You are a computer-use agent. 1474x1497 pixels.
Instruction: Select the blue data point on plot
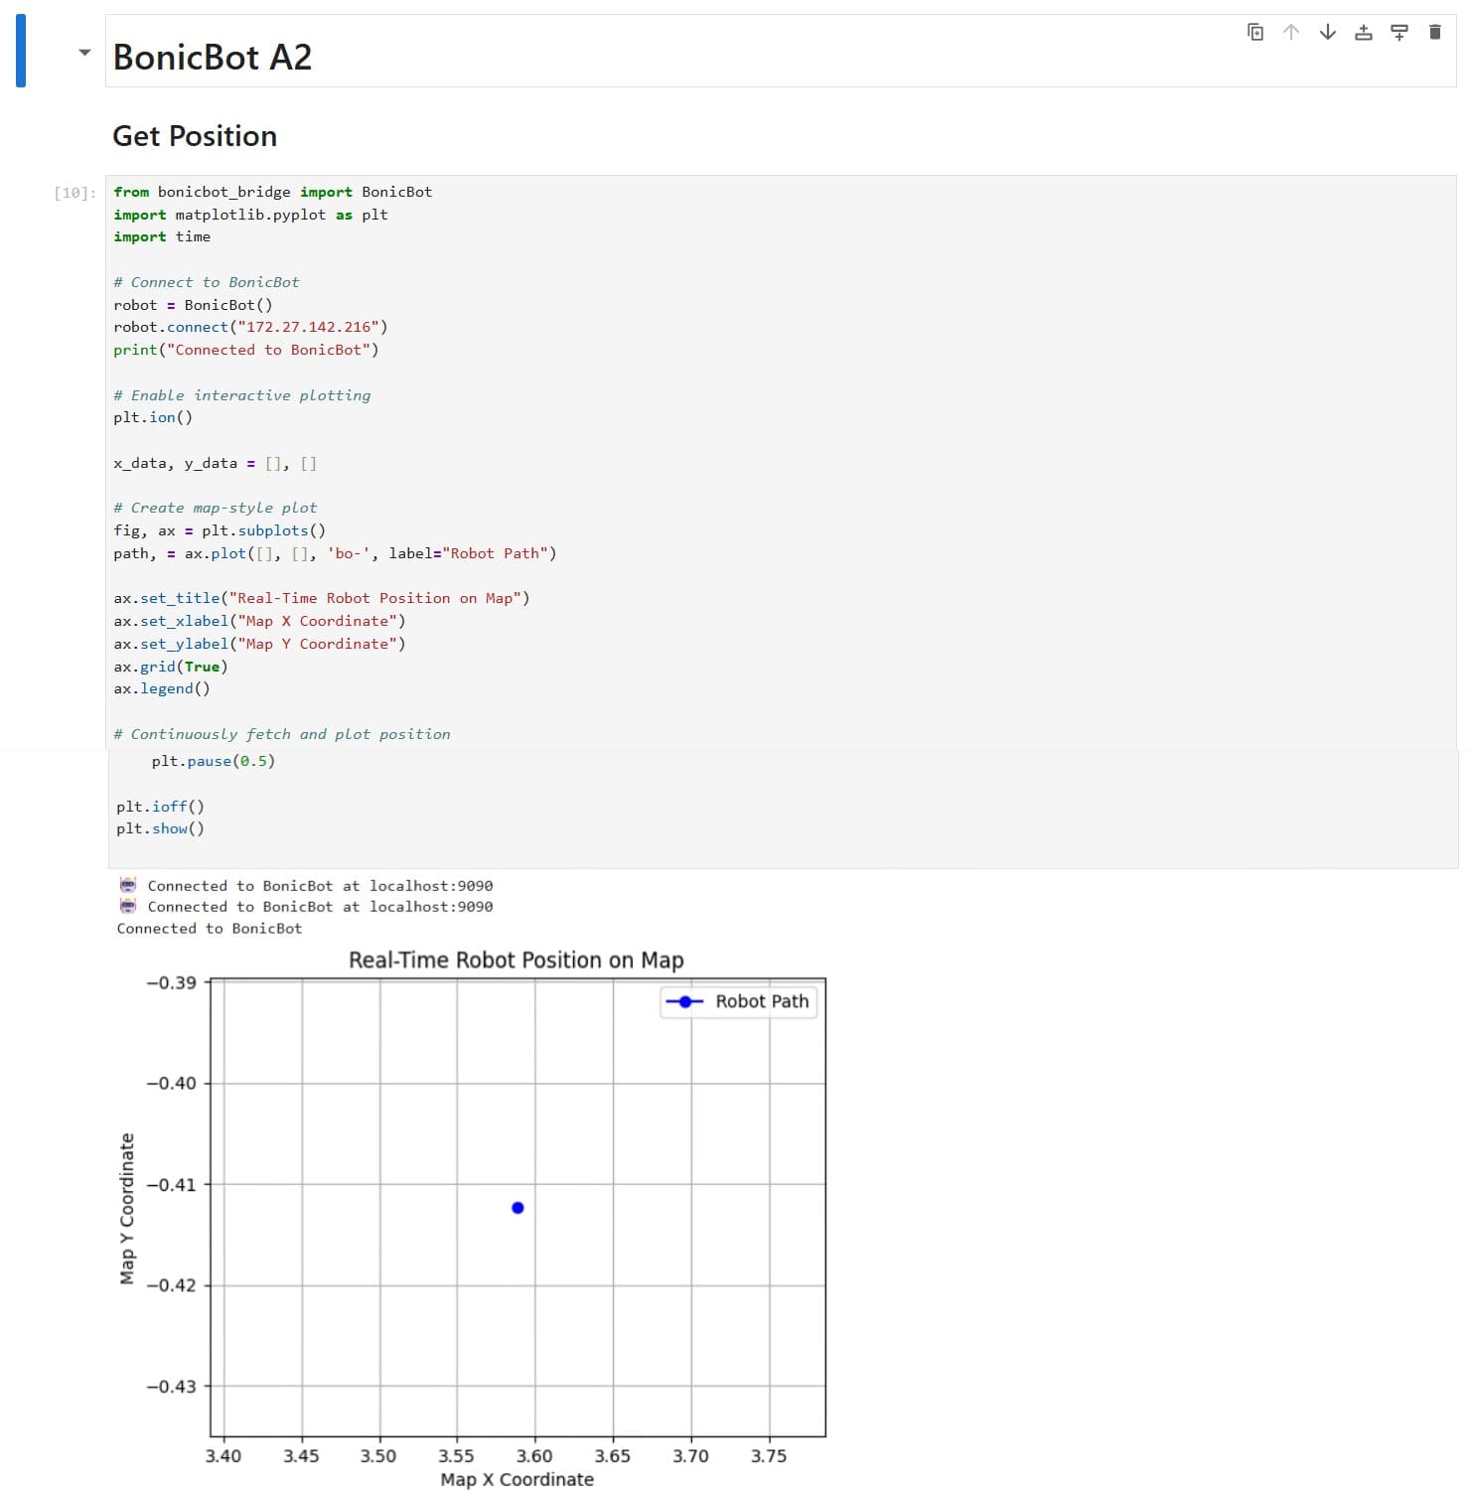pyautogui.click(x=516, y=1208)
